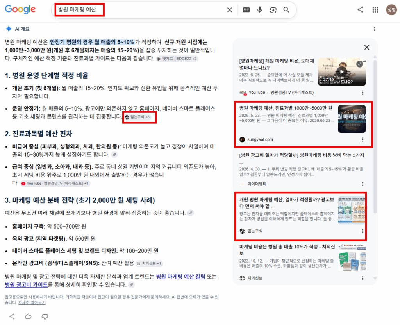Click link icon after 집중하는 것이 좋습니다
The image size is (400, 325).
[x=191, y=213]
